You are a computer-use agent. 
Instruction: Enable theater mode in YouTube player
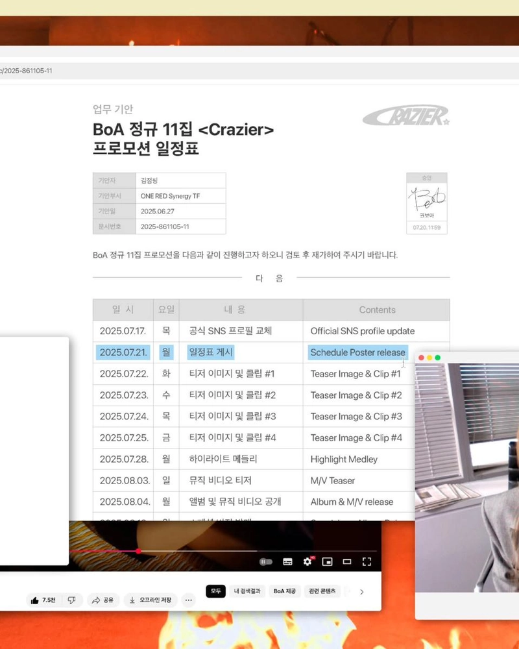tap(347, 561)
